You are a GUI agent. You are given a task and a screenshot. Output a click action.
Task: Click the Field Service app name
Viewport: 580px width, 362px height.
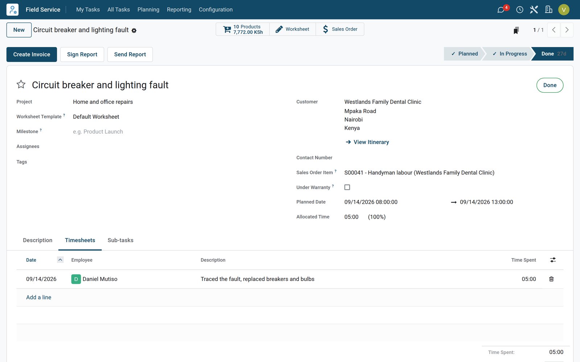point(43,9)
